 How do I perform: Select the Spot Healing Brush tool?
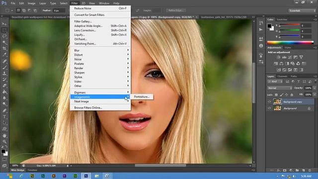(x=4, y=61)
